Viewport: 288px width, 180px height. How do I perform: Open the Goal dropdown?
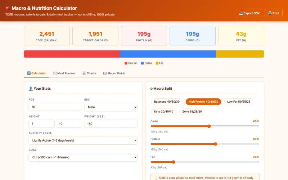coord(83,157)
